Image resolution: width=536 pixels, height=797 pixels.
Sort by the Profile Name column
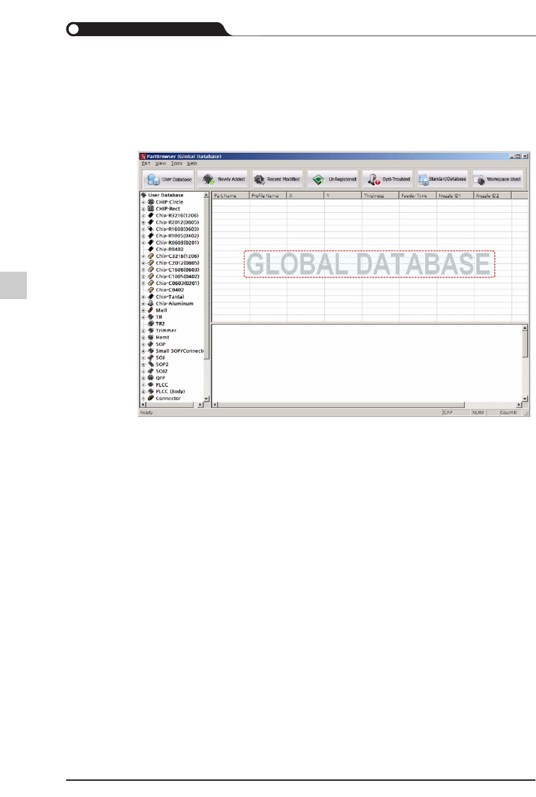tap(268, 196)
